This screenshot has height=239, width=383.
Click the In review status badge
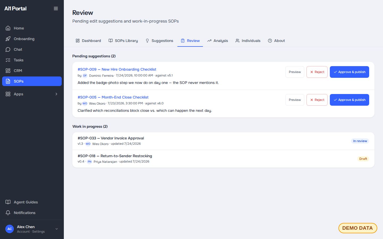coord(360,141)
